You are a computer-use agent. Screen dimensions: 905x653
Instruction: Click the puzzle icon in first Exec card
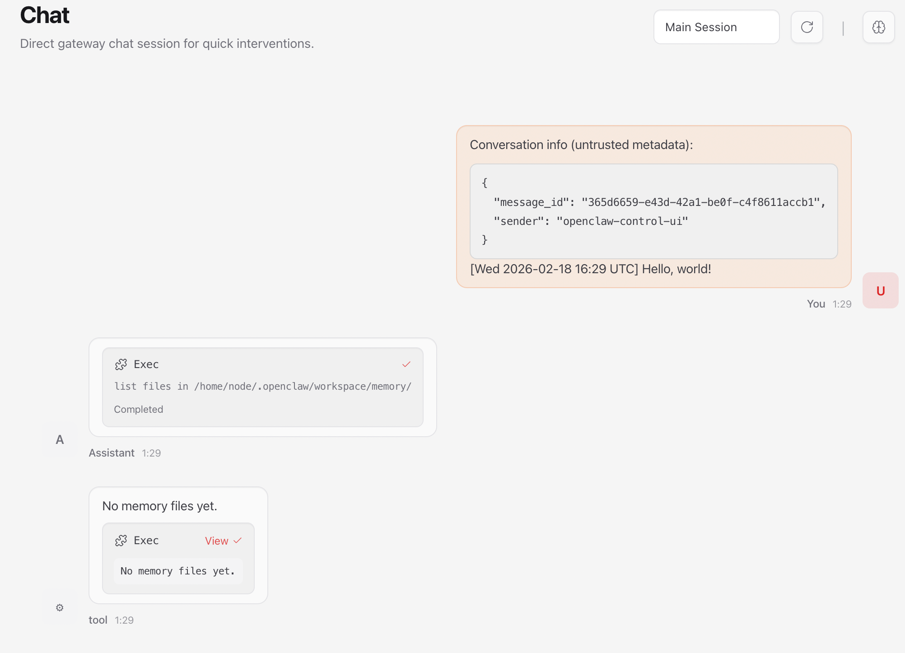point(121,364)
